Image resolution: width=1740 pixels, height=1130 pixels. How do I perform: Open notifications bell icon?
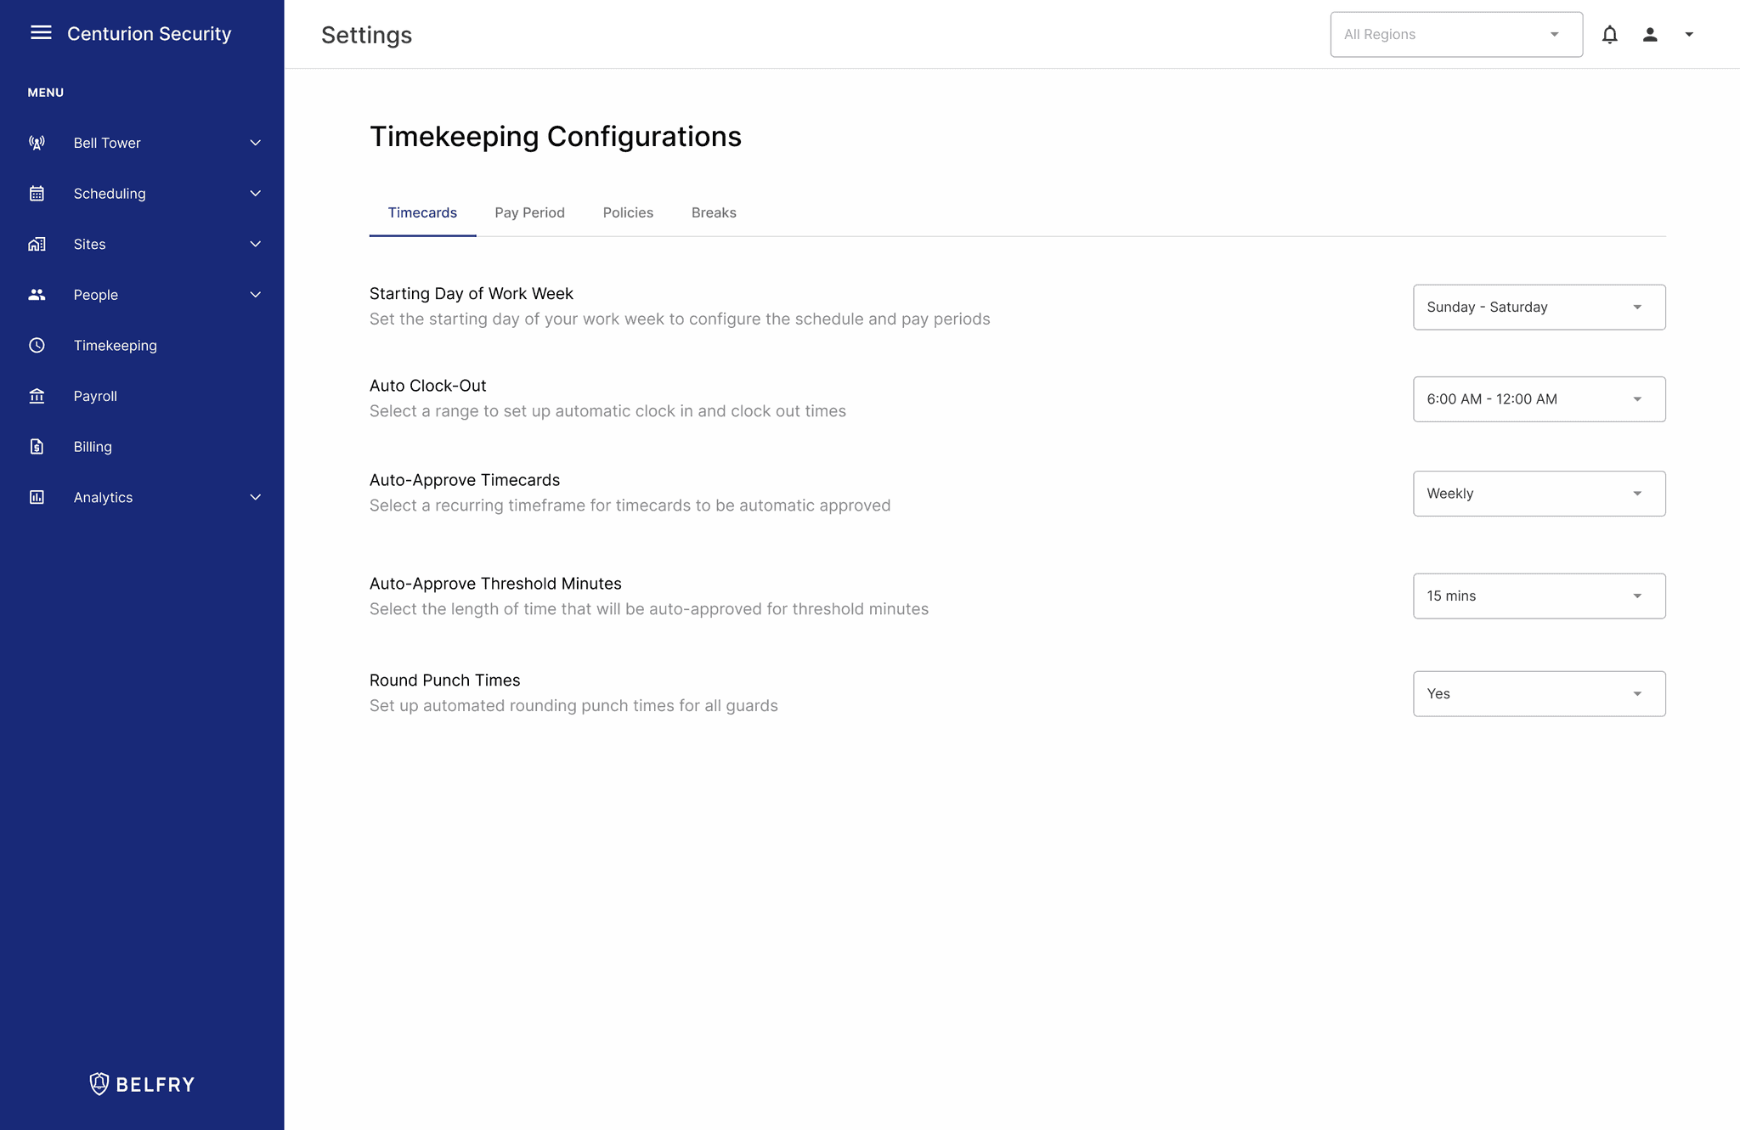[1609, 35]
